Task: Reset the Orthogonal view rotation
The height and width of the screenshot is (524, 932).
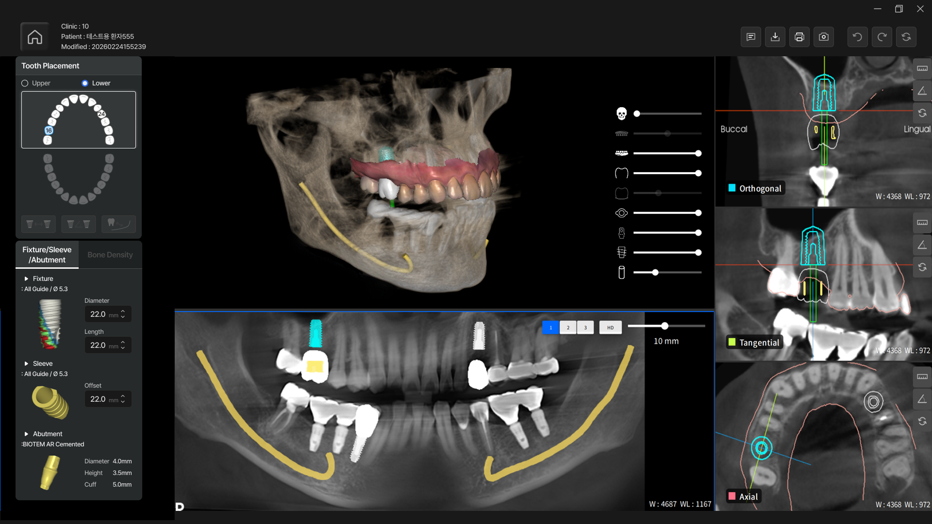Action: click(922, 113)
